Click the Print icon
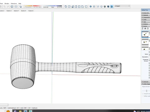Image resolution: width=150 pixels, height=112 pixels. [x=12, y=7]
